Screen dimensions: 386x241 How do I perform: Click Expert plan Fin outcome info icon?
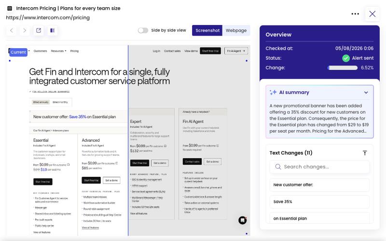tap(165, 146)
